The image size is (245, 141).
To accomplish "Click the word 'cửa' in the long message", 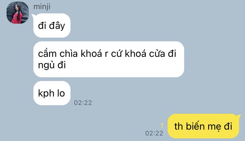I will point(157,54).
